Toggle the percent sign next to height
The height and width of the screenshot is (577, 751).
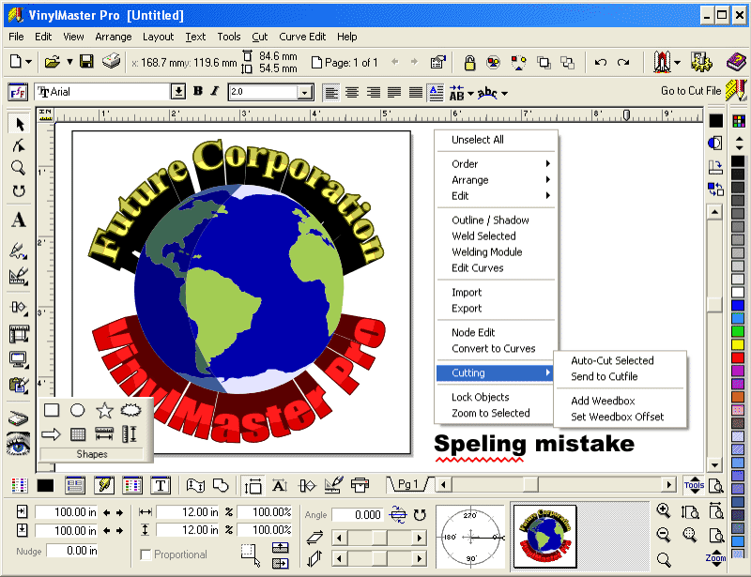[229, 530]
